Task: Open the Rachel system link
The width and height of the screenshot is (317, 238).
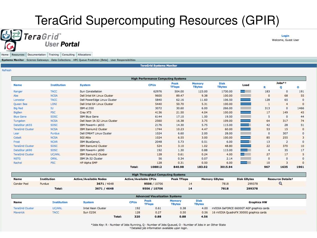Action: pos(18,163)
